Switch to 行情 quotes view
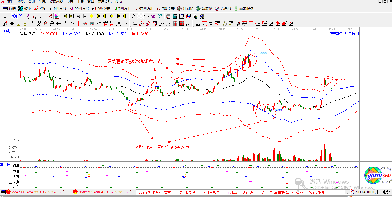 [11, 8]
